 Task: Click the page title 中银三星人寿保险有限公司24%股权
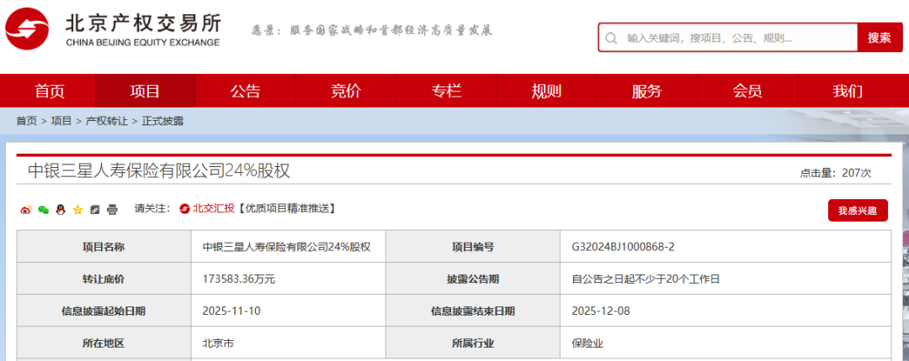159,171
